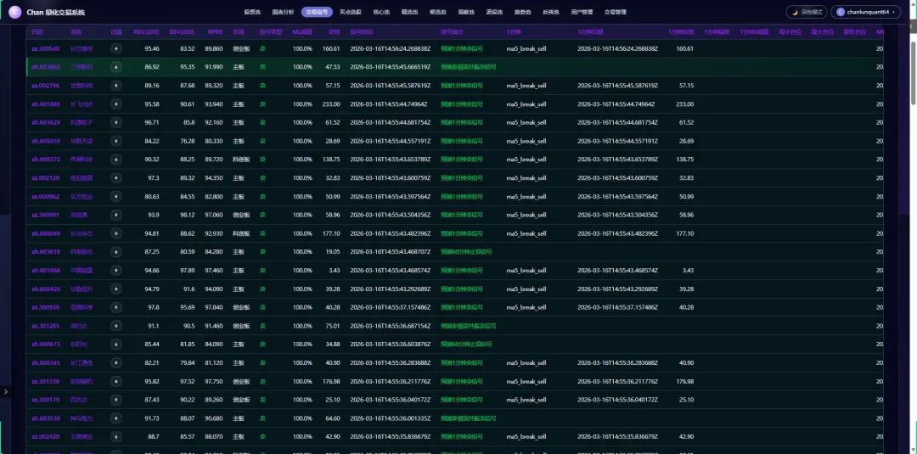Open stock code link sh.601868
917x454 pixels.
[46, 271]
